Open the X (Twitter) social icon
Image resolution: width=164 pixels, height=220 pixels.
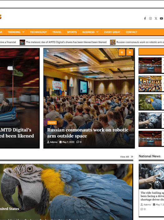156,18
